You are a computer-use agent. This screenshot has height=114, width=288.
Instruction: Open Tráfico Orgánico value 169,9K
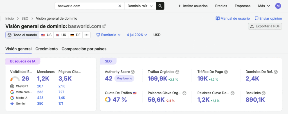point(157,79)
